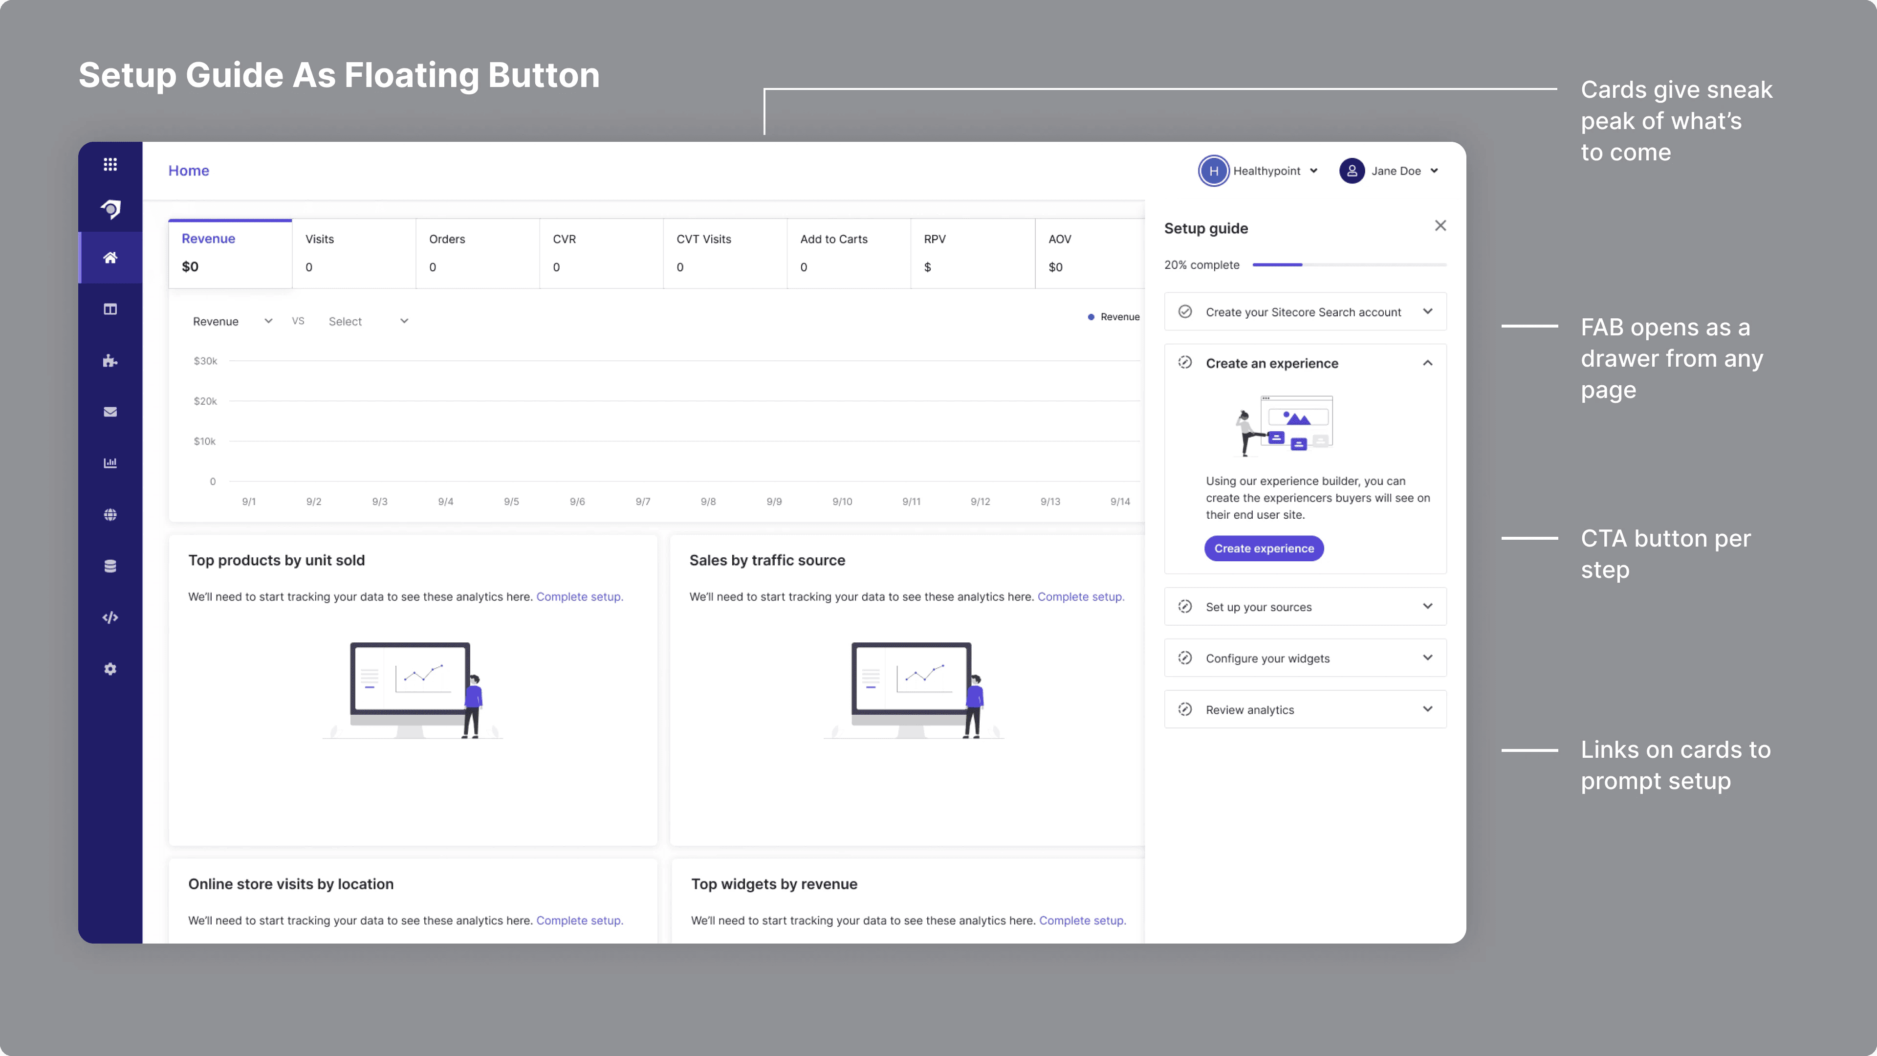Click the Sitecore Search logo in sidebar
1877x1056 pixels.
click(x=110, y=209)
